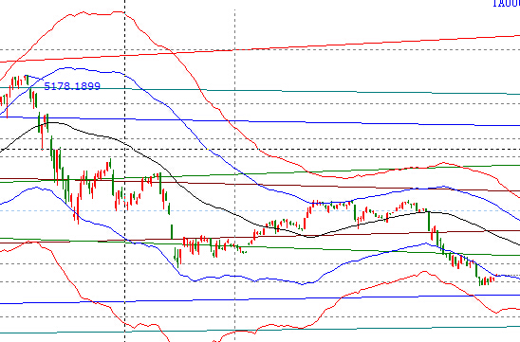Click the straight blue line below the price label
520x342 pixels.
260,121
